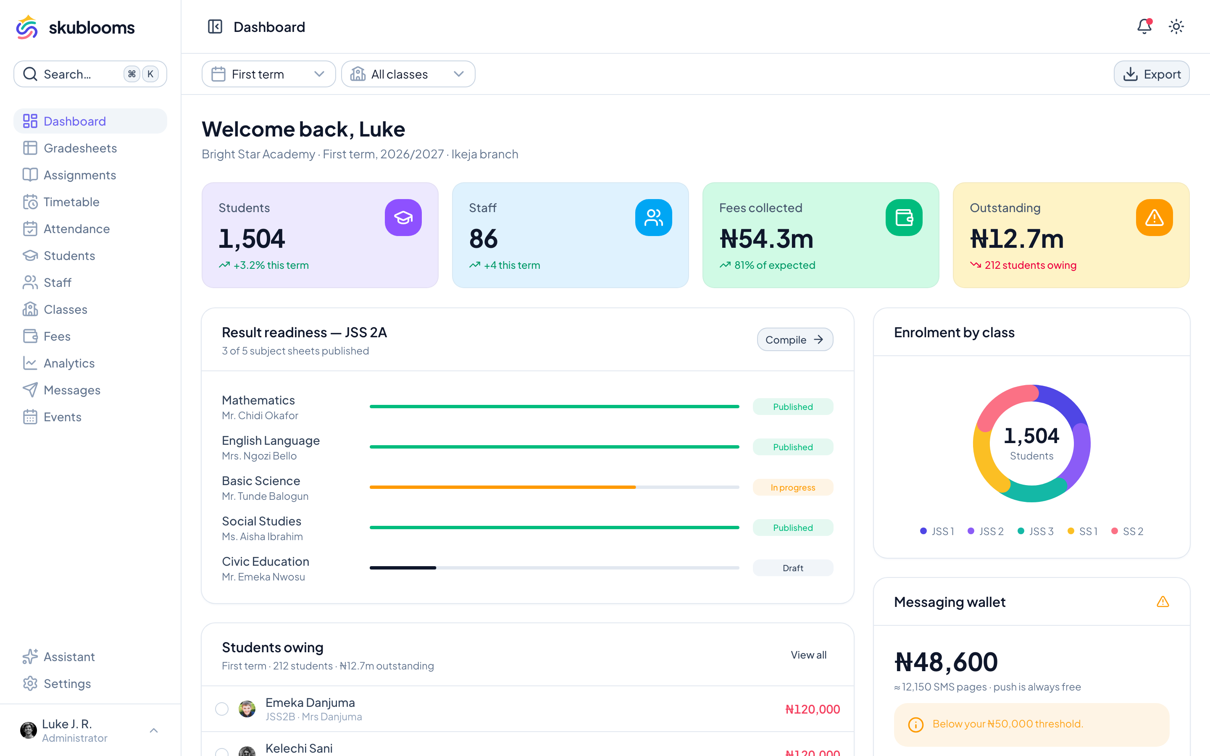
Task: Click the ₦120,000 amount for Emeka Danjuma
Action: click(813, 709)
